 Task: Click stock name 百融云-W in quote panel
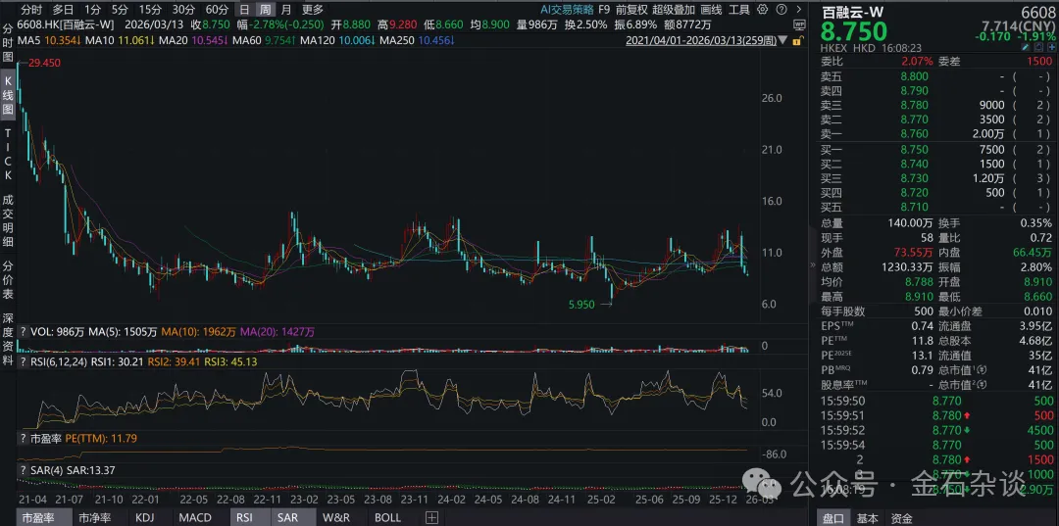[x=852, y=12]
